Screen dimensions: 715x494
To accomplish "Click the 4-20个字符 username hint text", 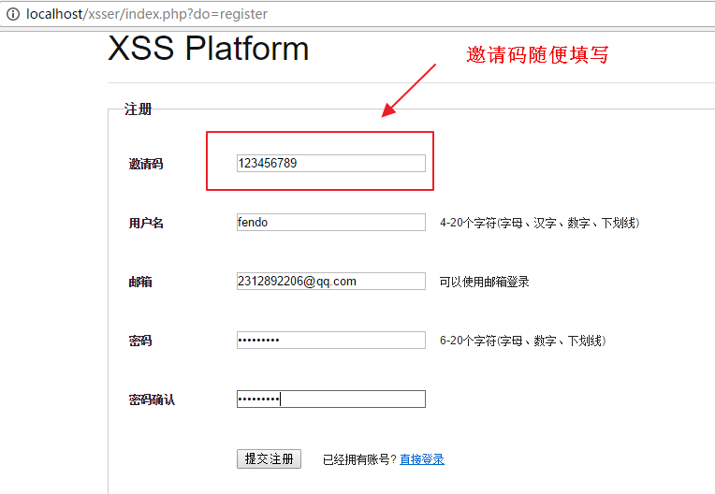I will click(x=539, y=223).
